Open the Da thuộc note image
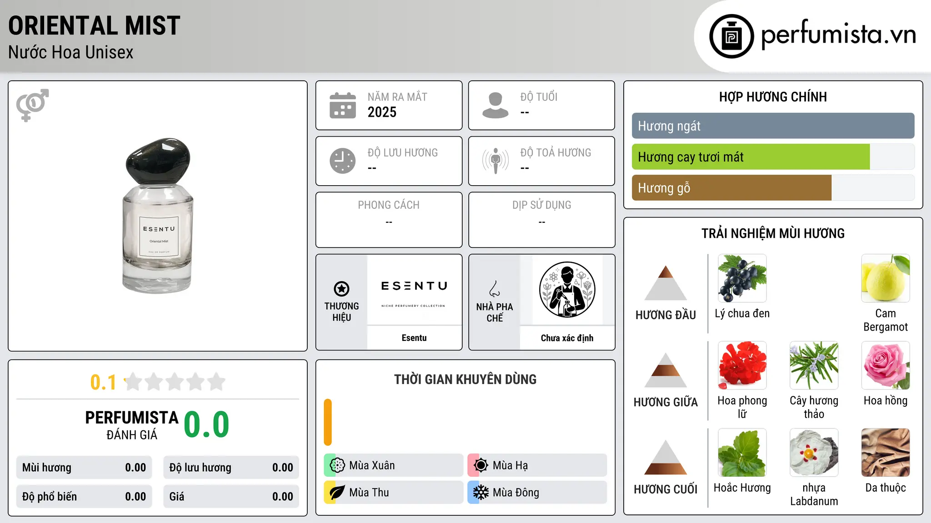This screenshot has height=523, width=931. pos(886,453)
